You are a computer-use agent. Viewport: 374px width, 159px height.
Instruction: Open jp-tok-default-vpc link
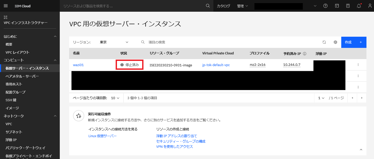click(216, 65)
